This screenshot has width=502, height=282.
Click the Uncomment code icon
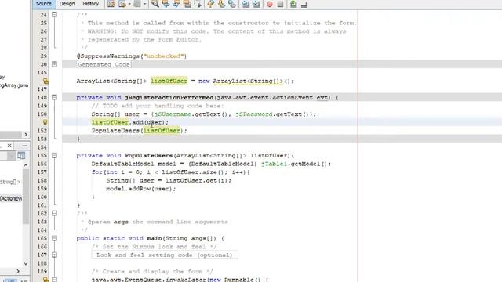point(304,5)
